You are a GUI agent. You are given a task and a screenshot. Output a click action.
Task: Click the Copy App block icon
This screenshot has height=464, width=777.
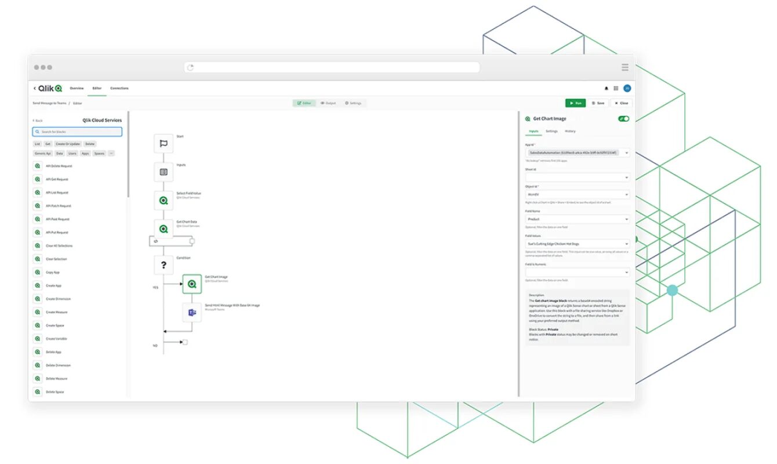point(37,272)
